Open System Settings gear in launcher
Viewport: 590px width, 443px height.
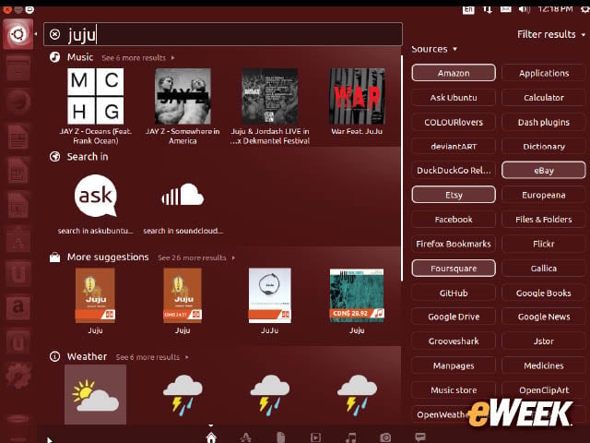tap(18, 376)
